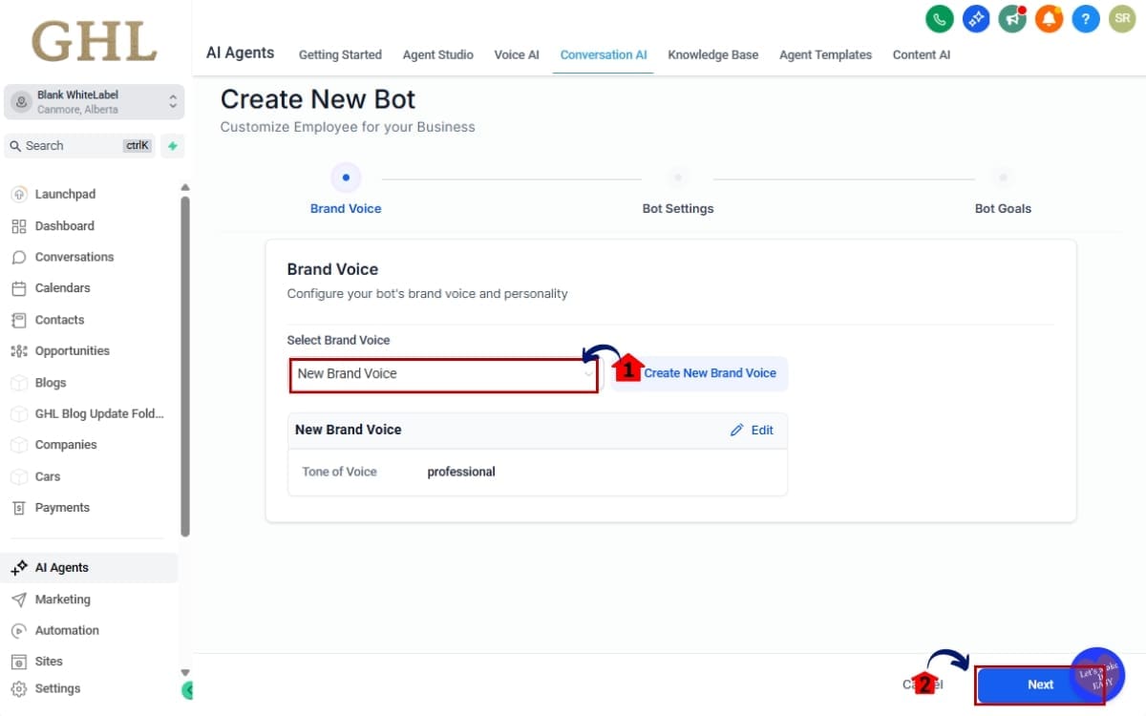Click the green phone dialer icon

[x=940, y=19]
